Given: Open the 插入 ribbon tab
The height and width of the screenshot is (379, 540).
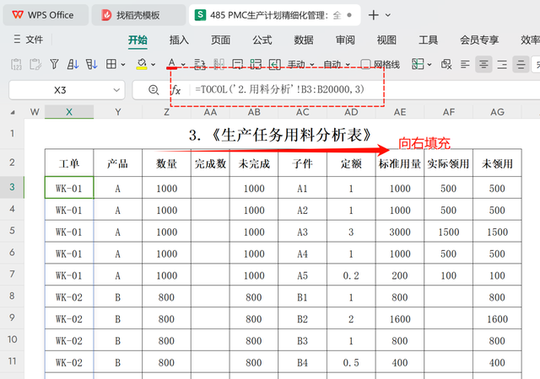Looking at the screenshot, I should coord(179,40).
